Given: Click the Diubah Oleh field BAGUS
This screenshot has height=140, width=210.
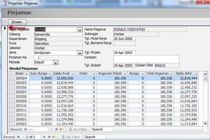Looking at the screenshot, I should coord(167,65).
